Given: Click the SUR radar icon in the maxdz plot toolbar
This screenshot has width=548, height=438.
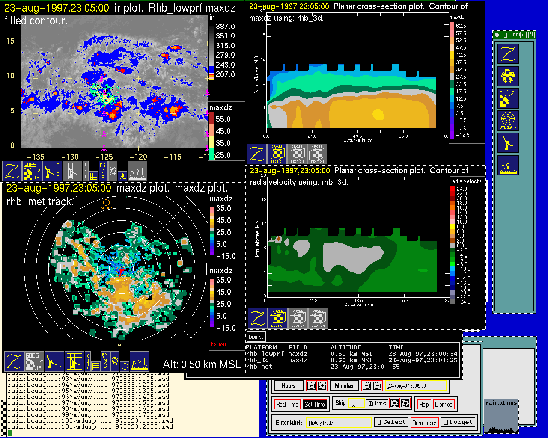Looking at the screenshot, I should 54,361.
